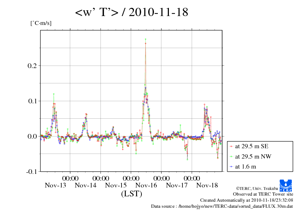The height and width of the screenshot is (212, 300).
Task: Click the Nov-16 date label
Action: (x=146, y=185)
